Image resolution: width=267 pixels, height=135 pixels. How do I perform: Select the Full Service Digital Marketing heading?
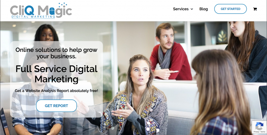[x=56, y=74]
